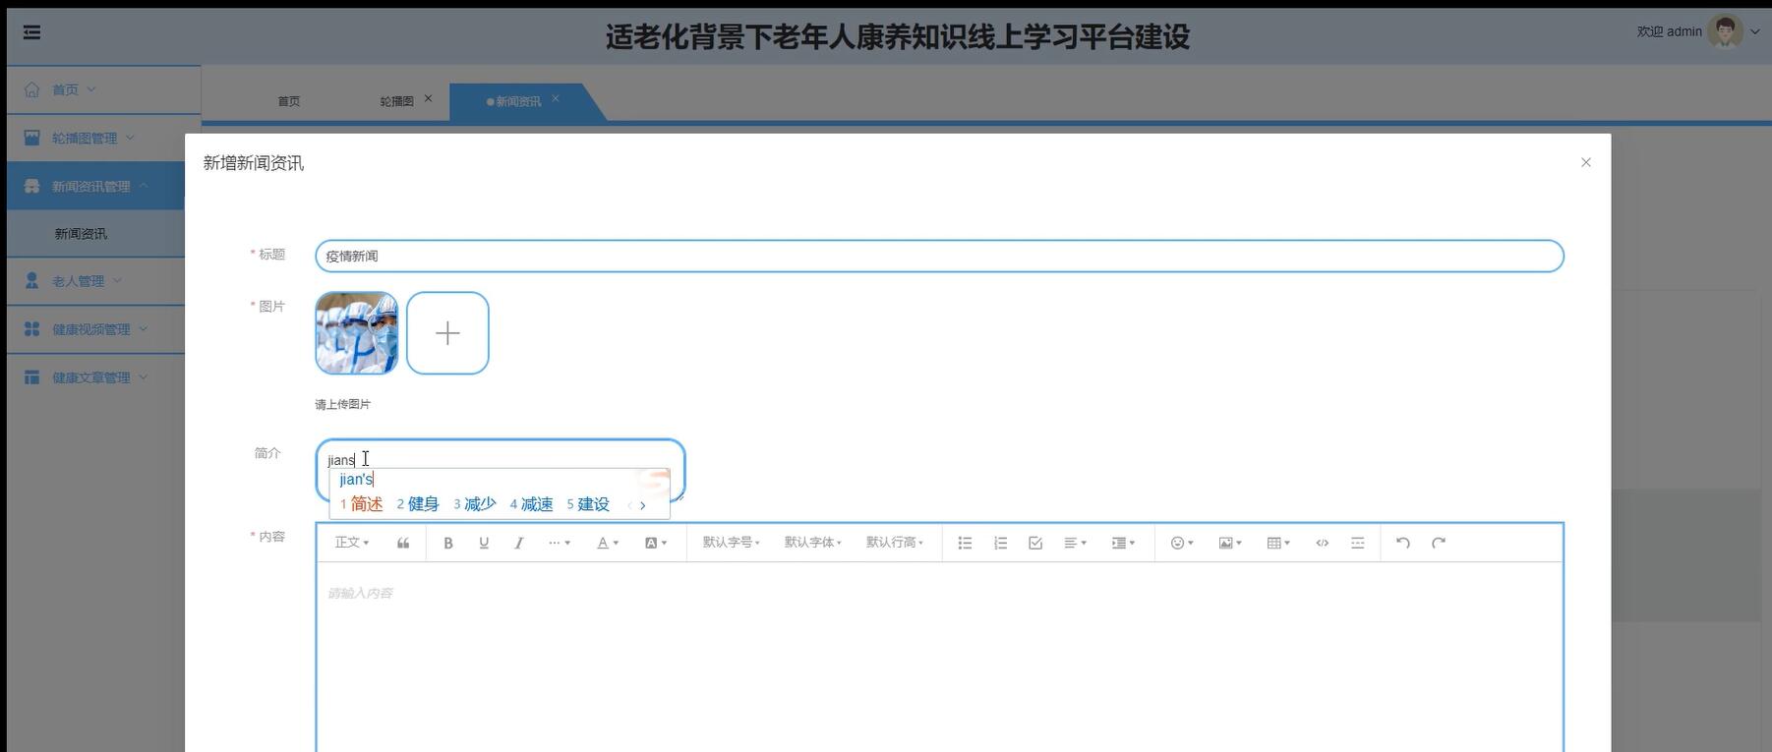Open the 正文 heading style dropdown
This screenshot has width=1772, height=752.
tap(352, 543)
